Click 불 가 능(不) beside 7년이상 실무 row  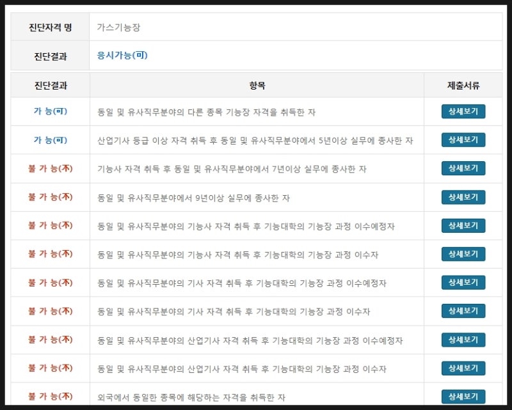tap(51, 168)
